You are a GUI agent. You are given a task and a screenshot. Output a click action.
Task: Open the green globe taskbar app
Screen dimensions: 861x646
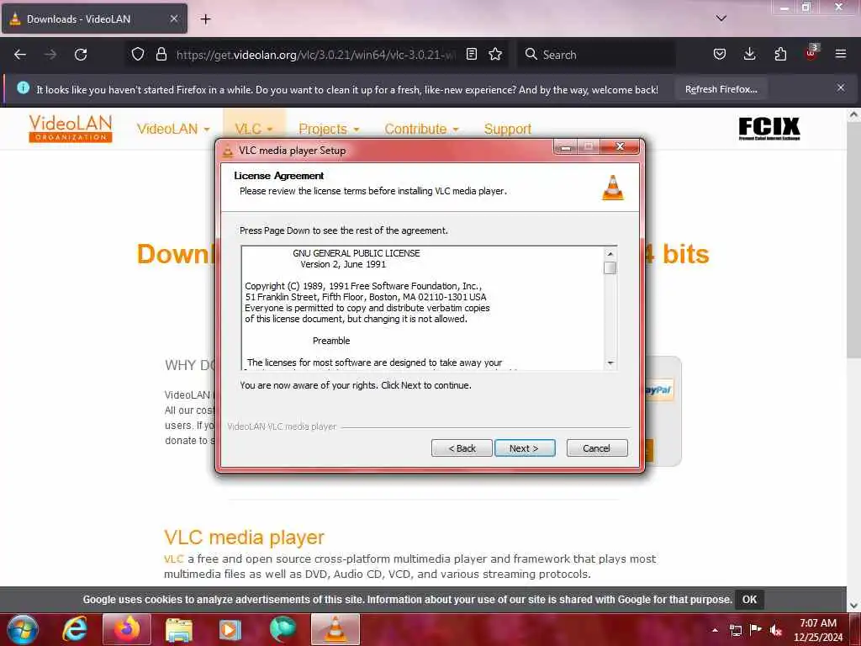click(x=283, y=629)
